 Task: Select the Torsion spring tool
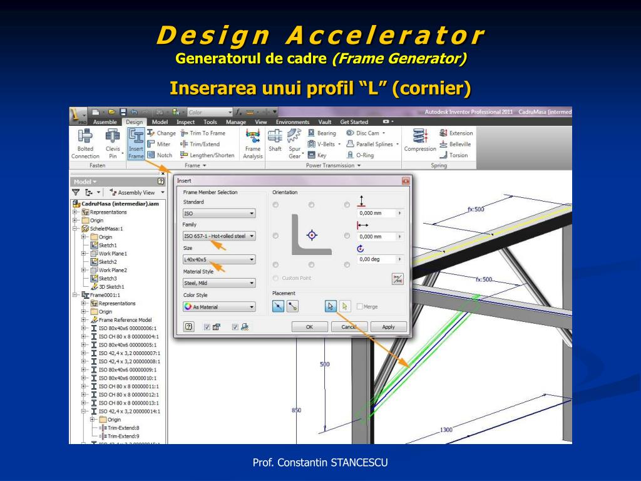(453, 155)
